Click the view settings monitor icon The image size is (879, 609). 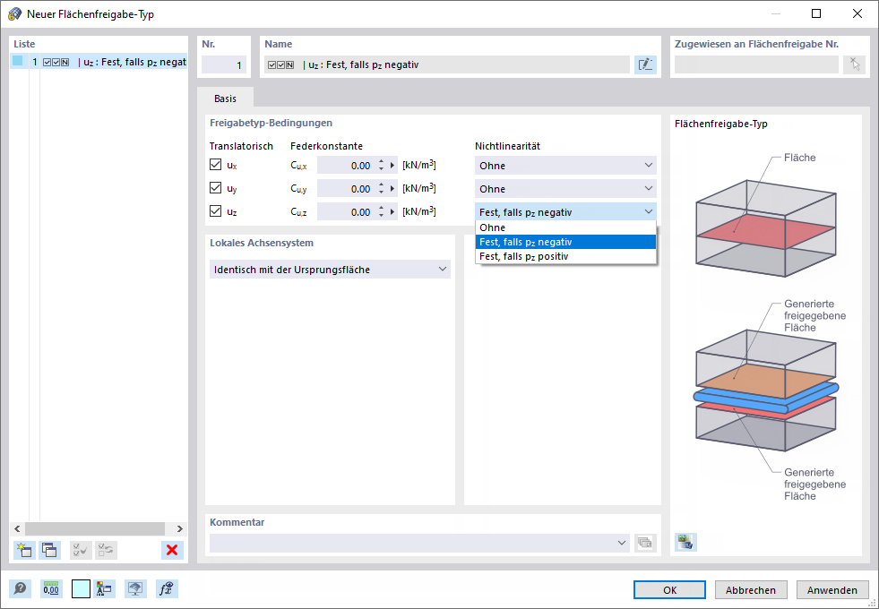[135, 588]
